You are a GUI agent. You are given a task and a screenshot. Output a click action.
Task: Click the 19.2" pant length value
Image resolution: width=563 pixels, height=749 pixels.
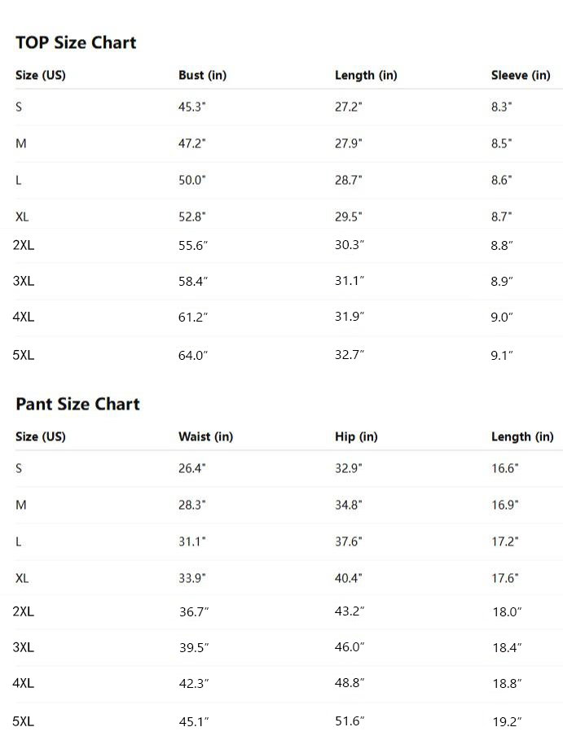pos(507,721)
